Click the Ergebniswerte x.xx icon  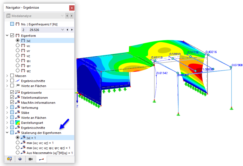coord(18,92)
